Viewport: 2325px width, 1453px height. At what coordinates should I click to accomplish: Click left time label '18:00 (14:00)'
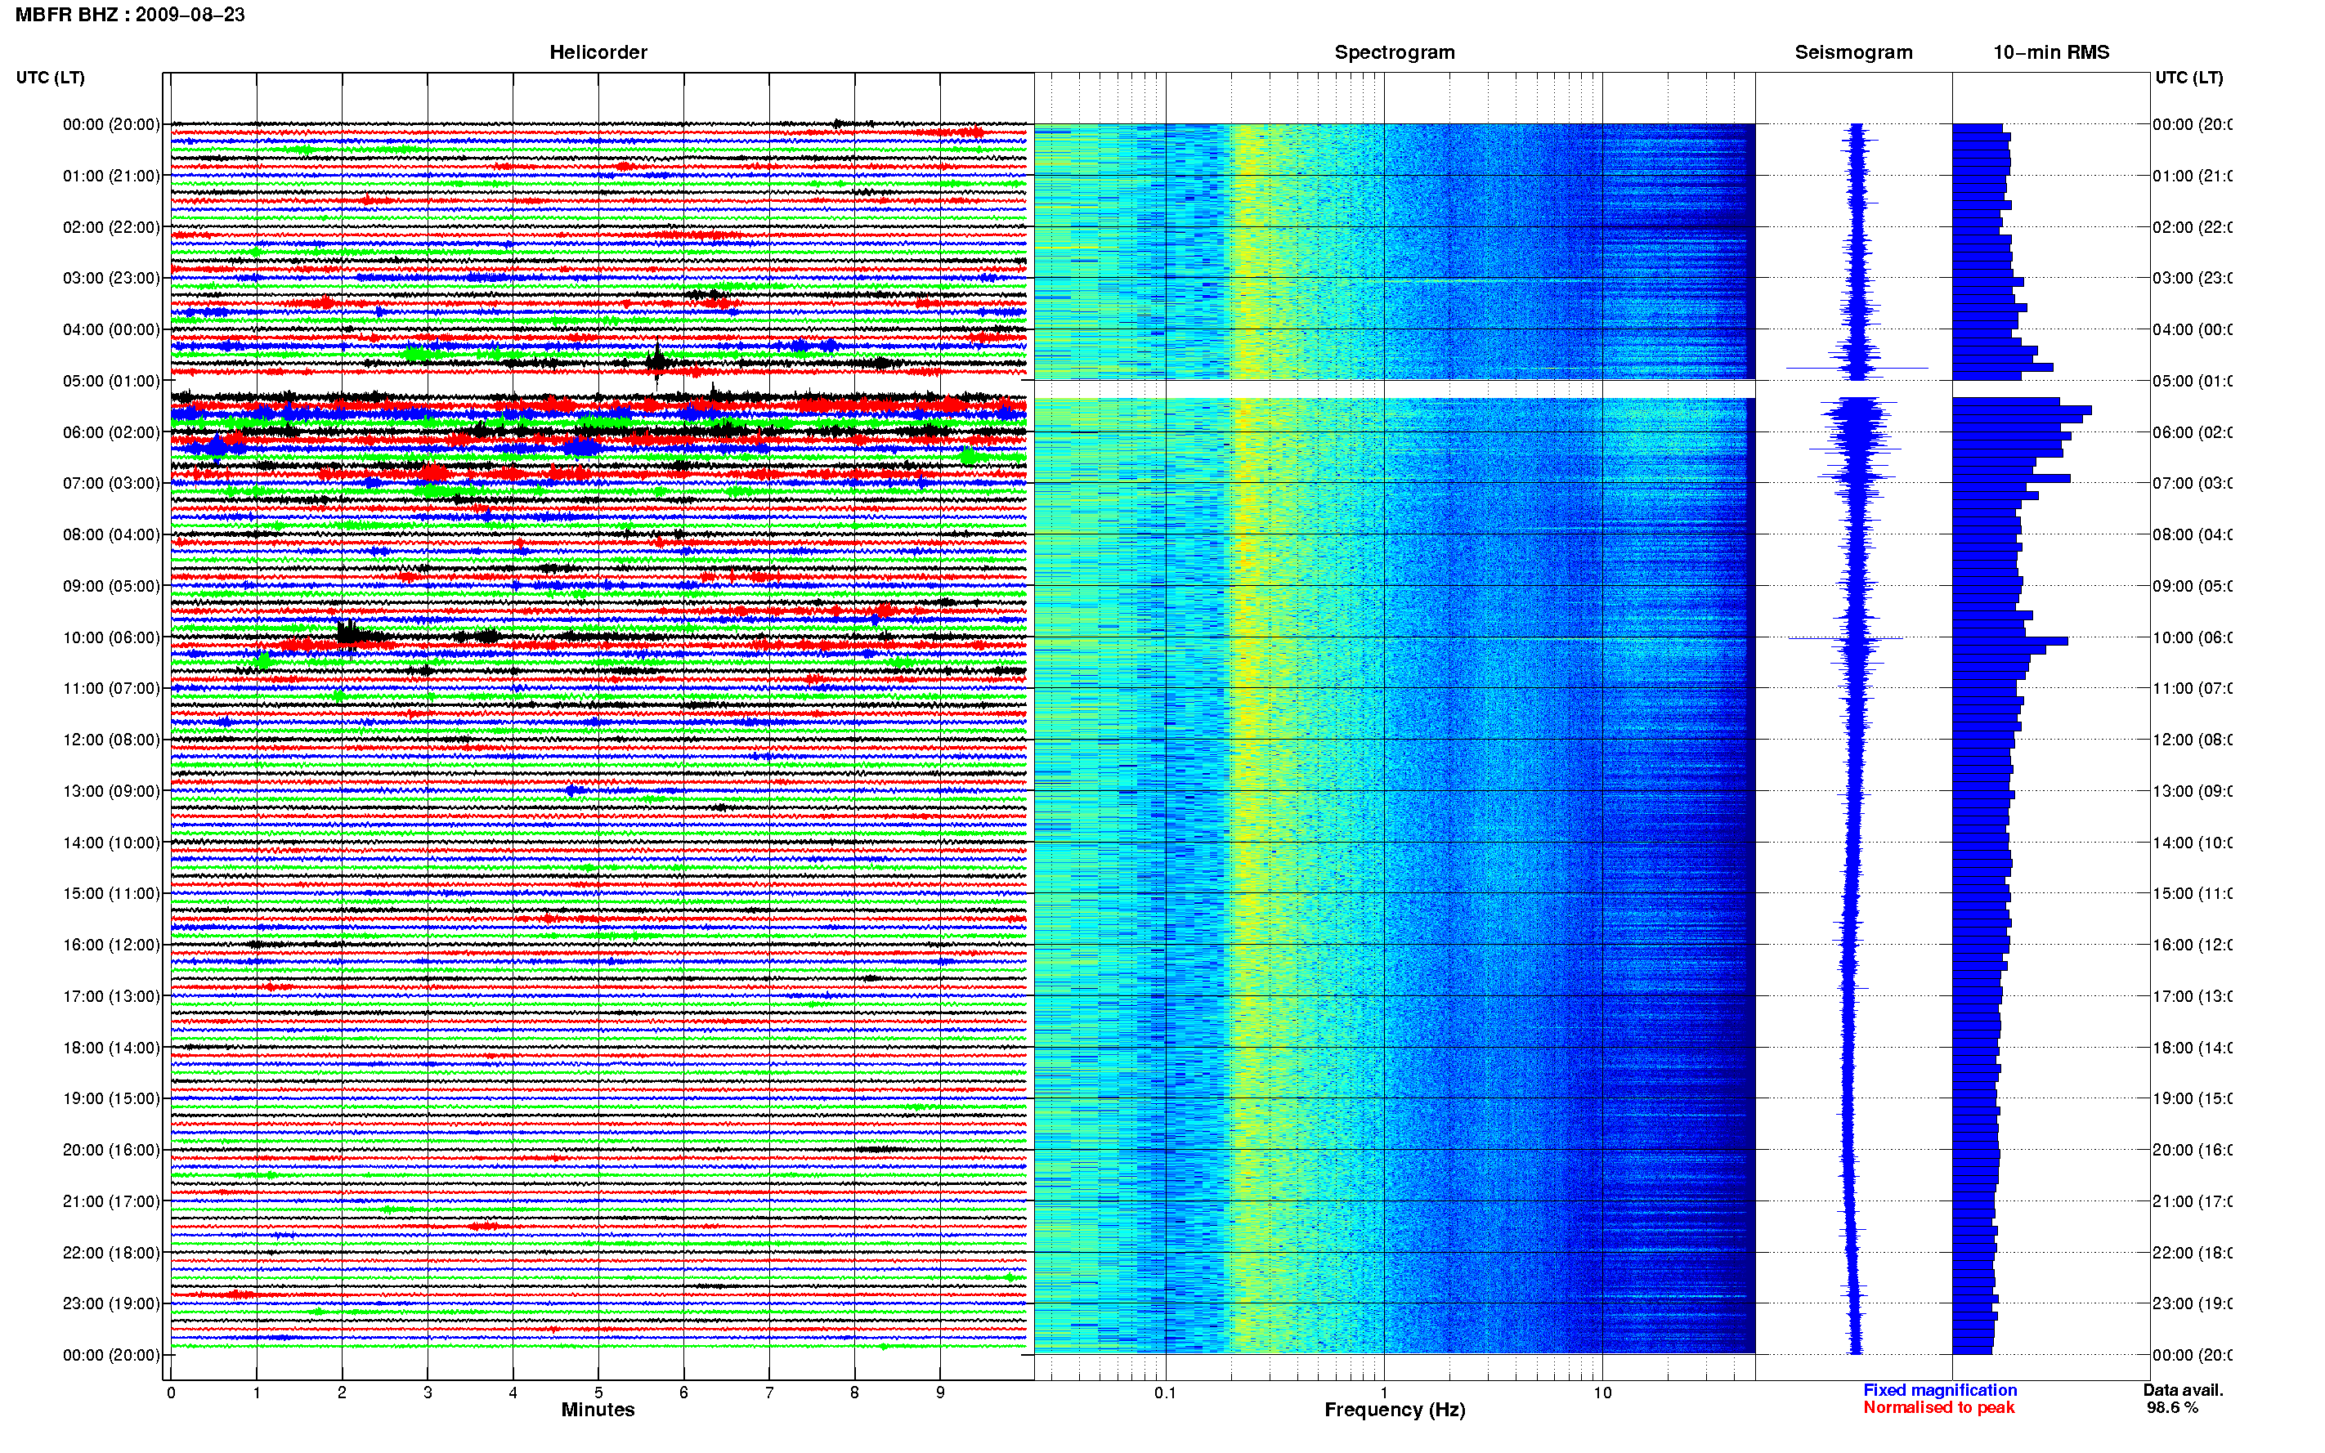point(111,1048)
